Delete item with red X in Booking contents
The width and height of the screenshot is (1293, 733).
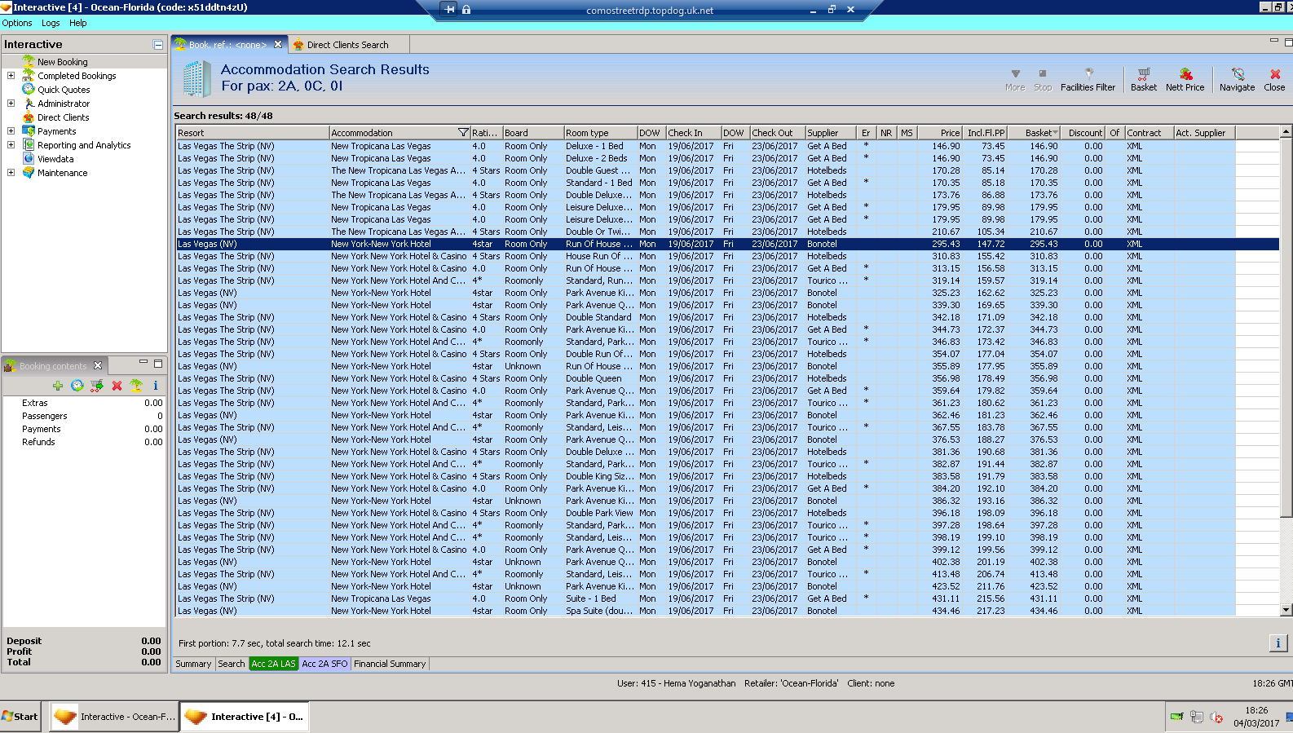tap(117, 386)
